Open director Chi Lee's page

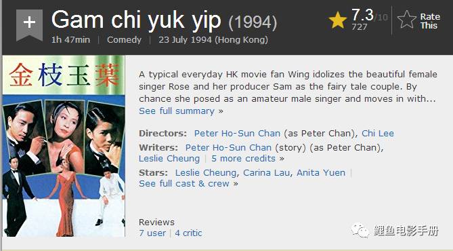(x=378, y=133)
